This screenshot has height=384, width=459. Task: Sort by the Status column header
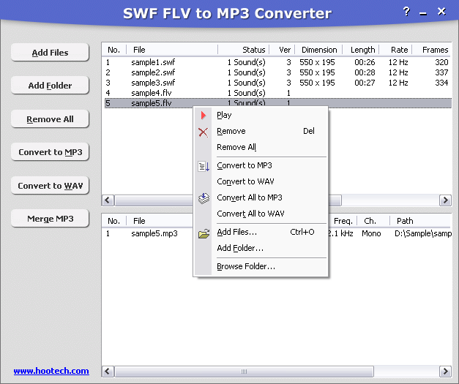tap(247, 50)
